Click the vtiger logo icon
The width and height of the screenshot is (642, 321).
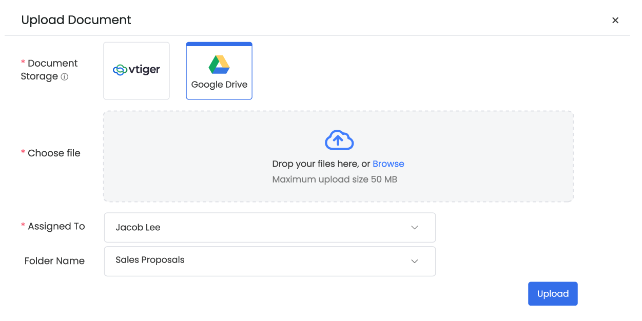click(137, 70)
